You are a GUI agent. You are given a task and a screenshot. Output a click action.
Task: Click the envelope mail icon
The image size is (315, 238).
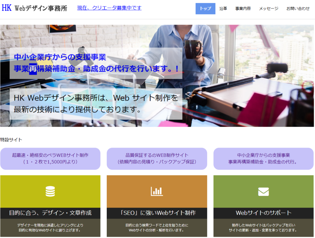[x=263, y=192]
